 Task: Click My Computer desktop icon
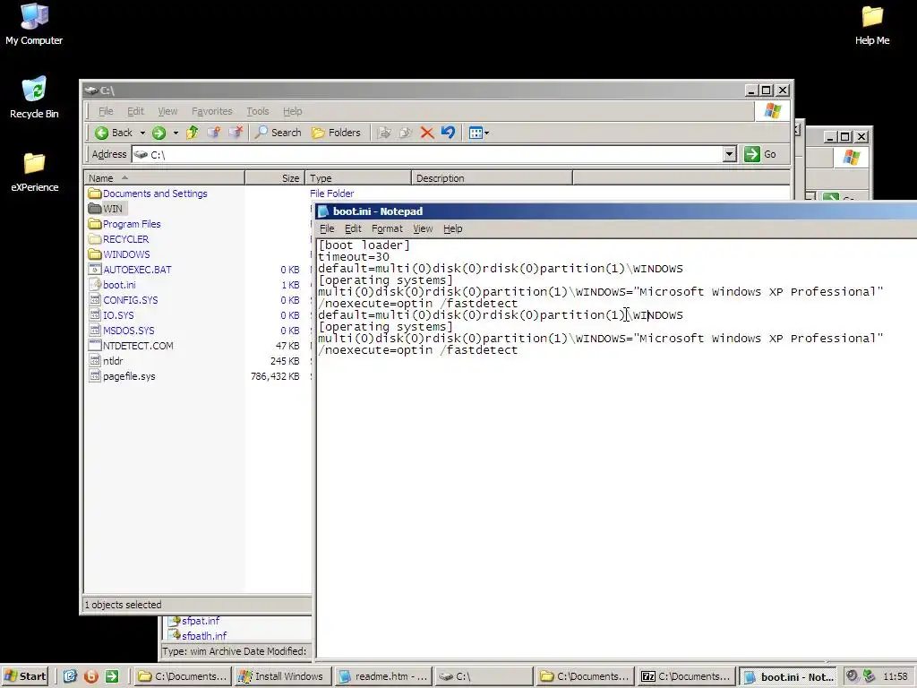point(34,24)
